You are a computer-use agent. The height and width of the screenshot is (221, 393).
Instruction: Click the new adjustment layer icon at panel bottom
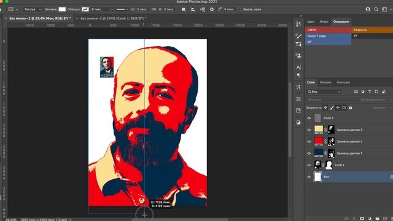[370, 219]
